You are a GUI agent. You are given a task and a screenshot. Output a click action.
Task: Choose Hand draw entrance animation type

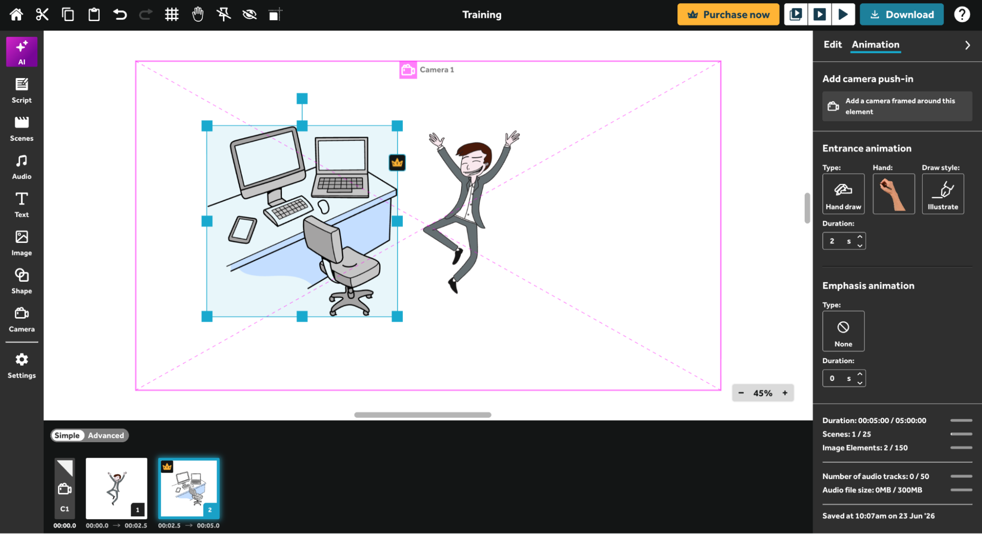tap(843, 194)
